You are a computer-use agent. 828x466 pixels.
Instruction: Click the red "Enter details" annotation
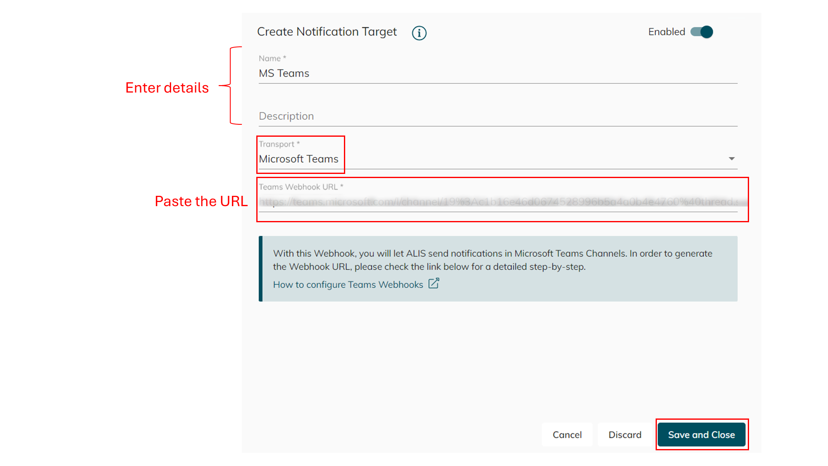pyautogui.click(x=167, y=88)
